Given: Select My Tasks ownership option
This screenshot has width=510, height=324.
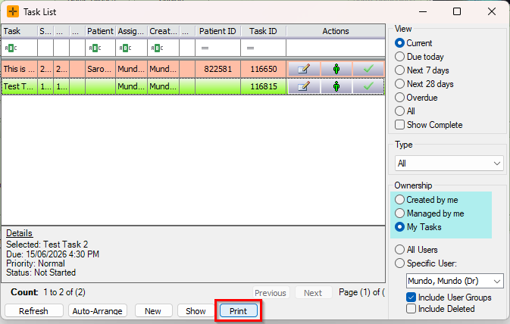Looking at the screenshot, I should click(x=399, y=227).
